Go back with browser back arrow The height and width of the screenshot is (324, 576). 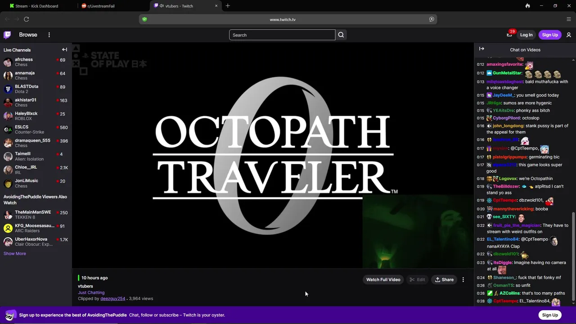(x=7, y=19)
